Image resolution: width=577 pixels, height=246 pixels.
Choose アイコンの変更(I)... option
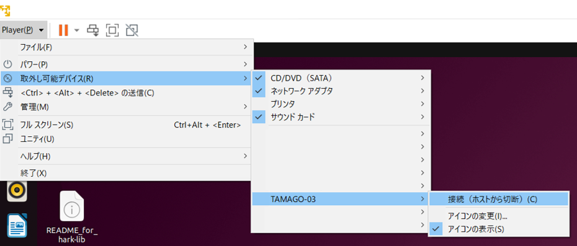pyautogui.click(x=499, y=216)
